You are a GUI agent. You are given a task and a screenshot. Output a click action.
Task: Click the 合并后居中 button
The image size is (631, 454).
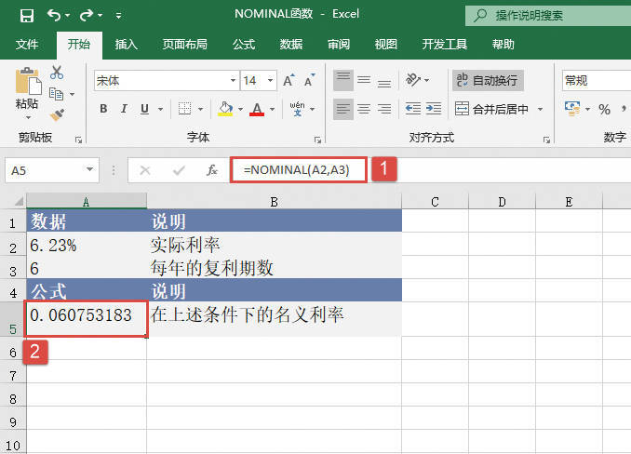[497, 110]
